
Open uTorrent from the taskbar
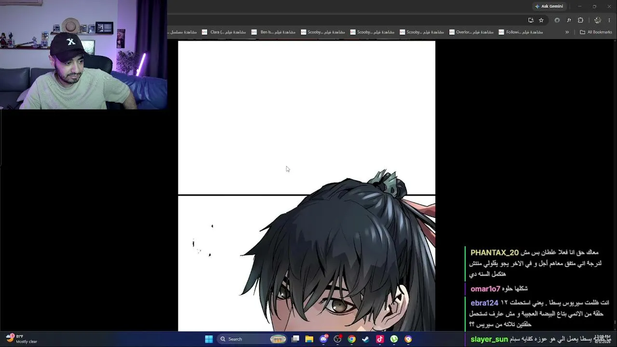394,339
